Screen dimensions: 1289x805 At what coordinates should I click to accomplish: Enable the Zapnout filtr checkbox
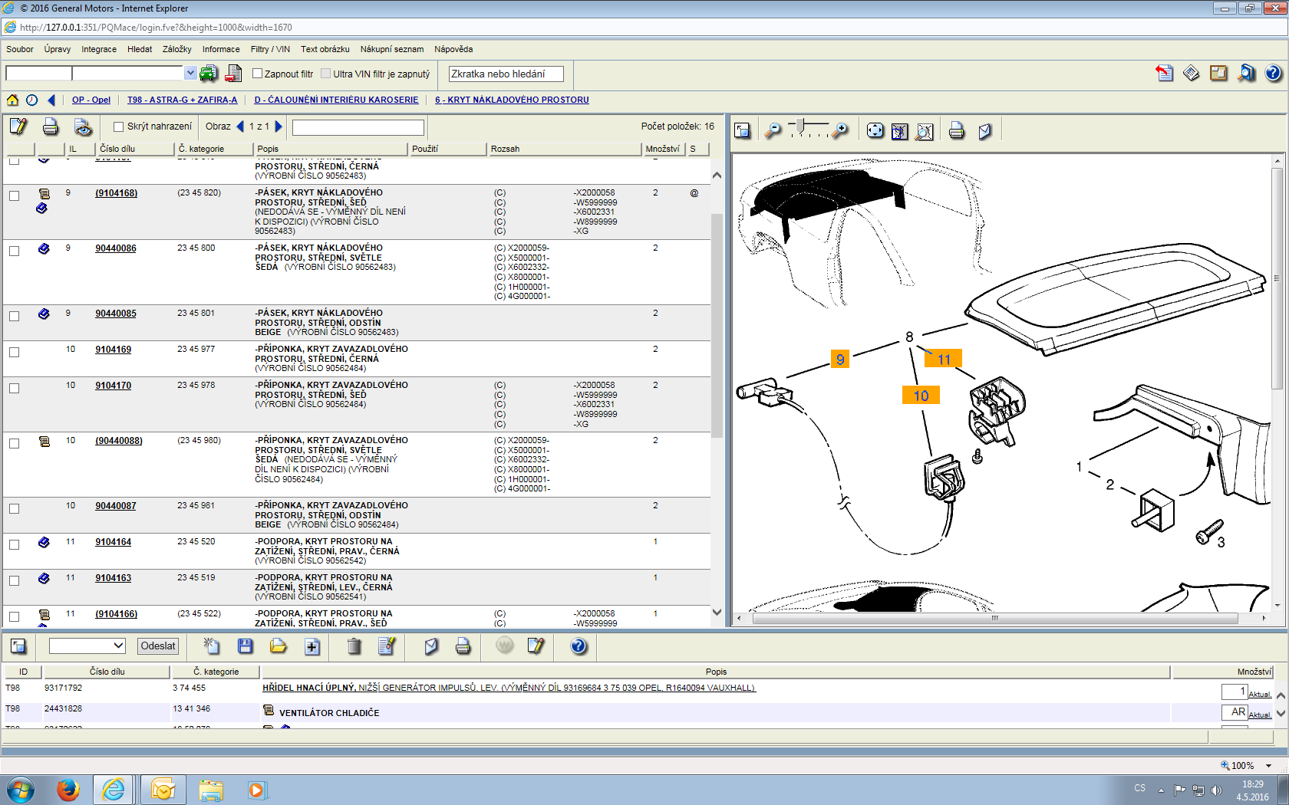point(258,74)
